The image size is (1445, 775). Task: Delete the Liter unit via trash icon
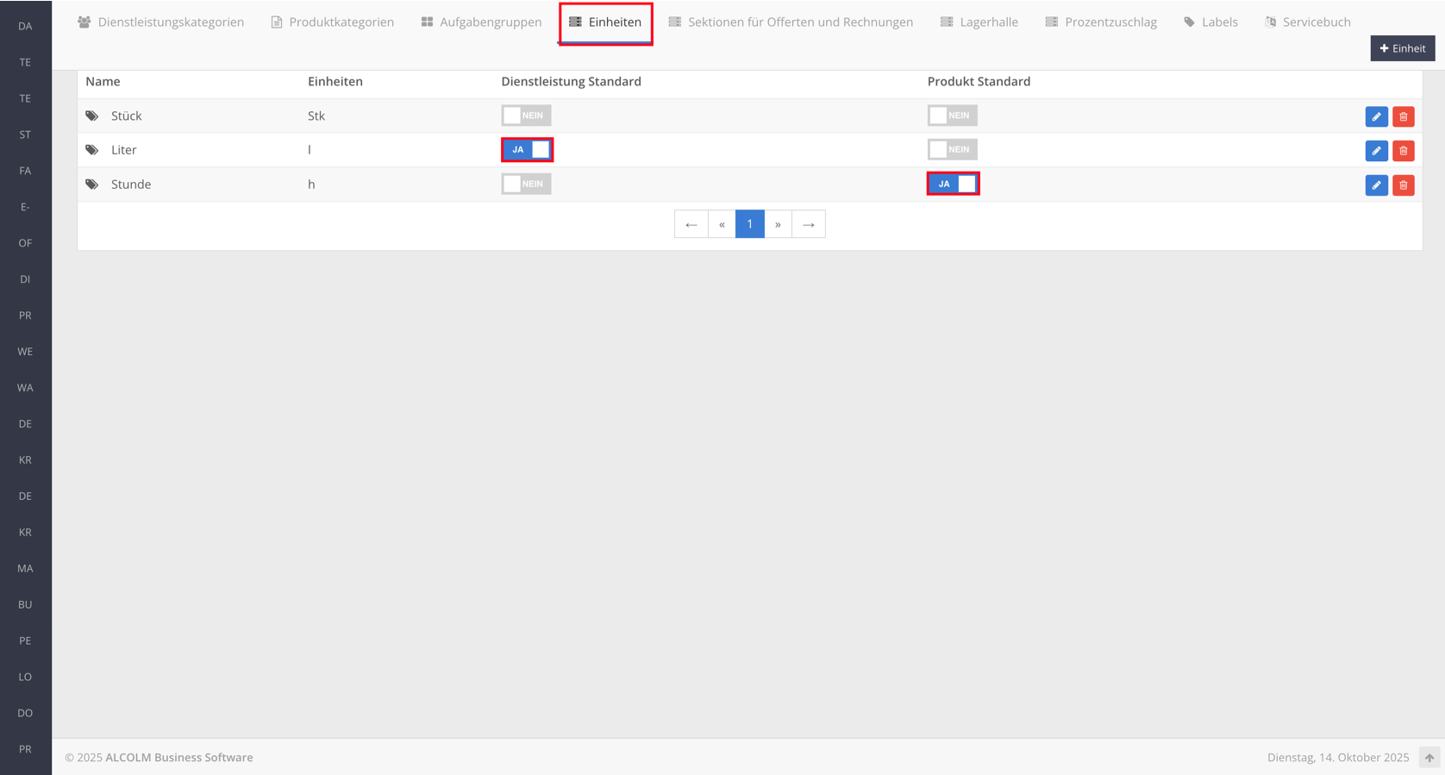(1403, 151)
